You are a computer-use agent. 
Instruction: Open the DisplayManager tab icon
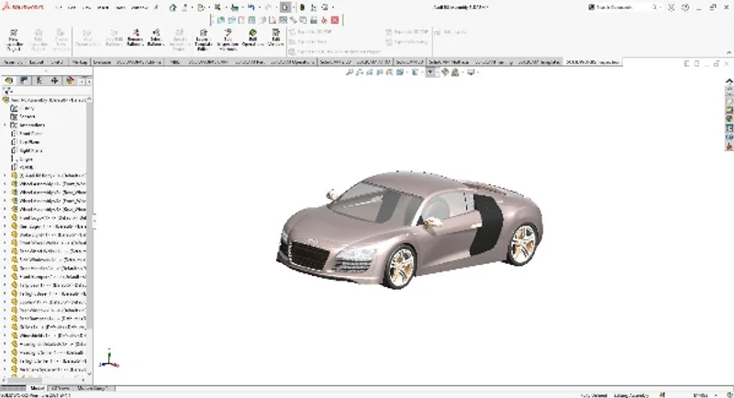coord(70,81)
